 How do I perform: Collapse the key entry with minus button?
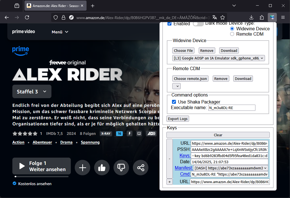tap(170, 159)
